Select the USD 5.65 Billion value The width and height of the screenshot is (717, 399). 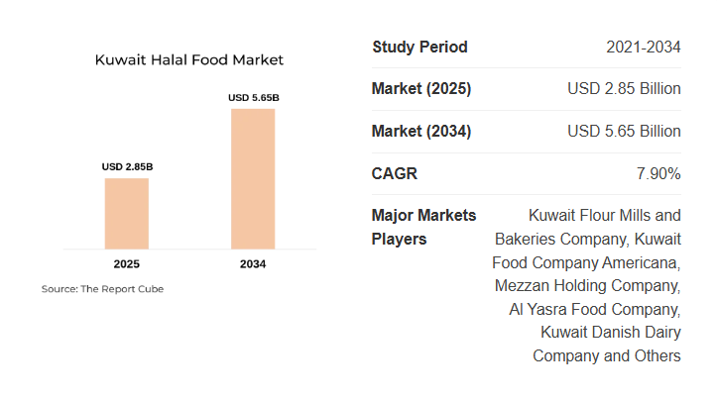coord(624,132)
